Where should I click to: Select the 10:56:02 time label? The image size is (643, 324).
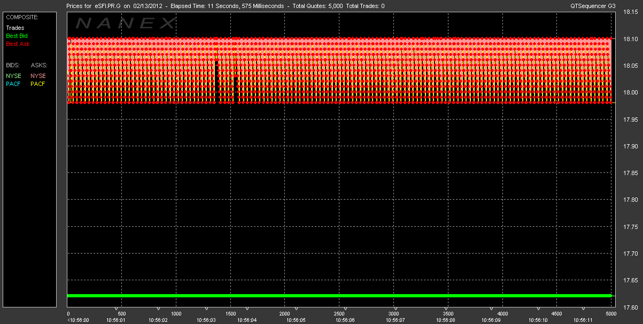pyautogui.click(x=158, y=320)
